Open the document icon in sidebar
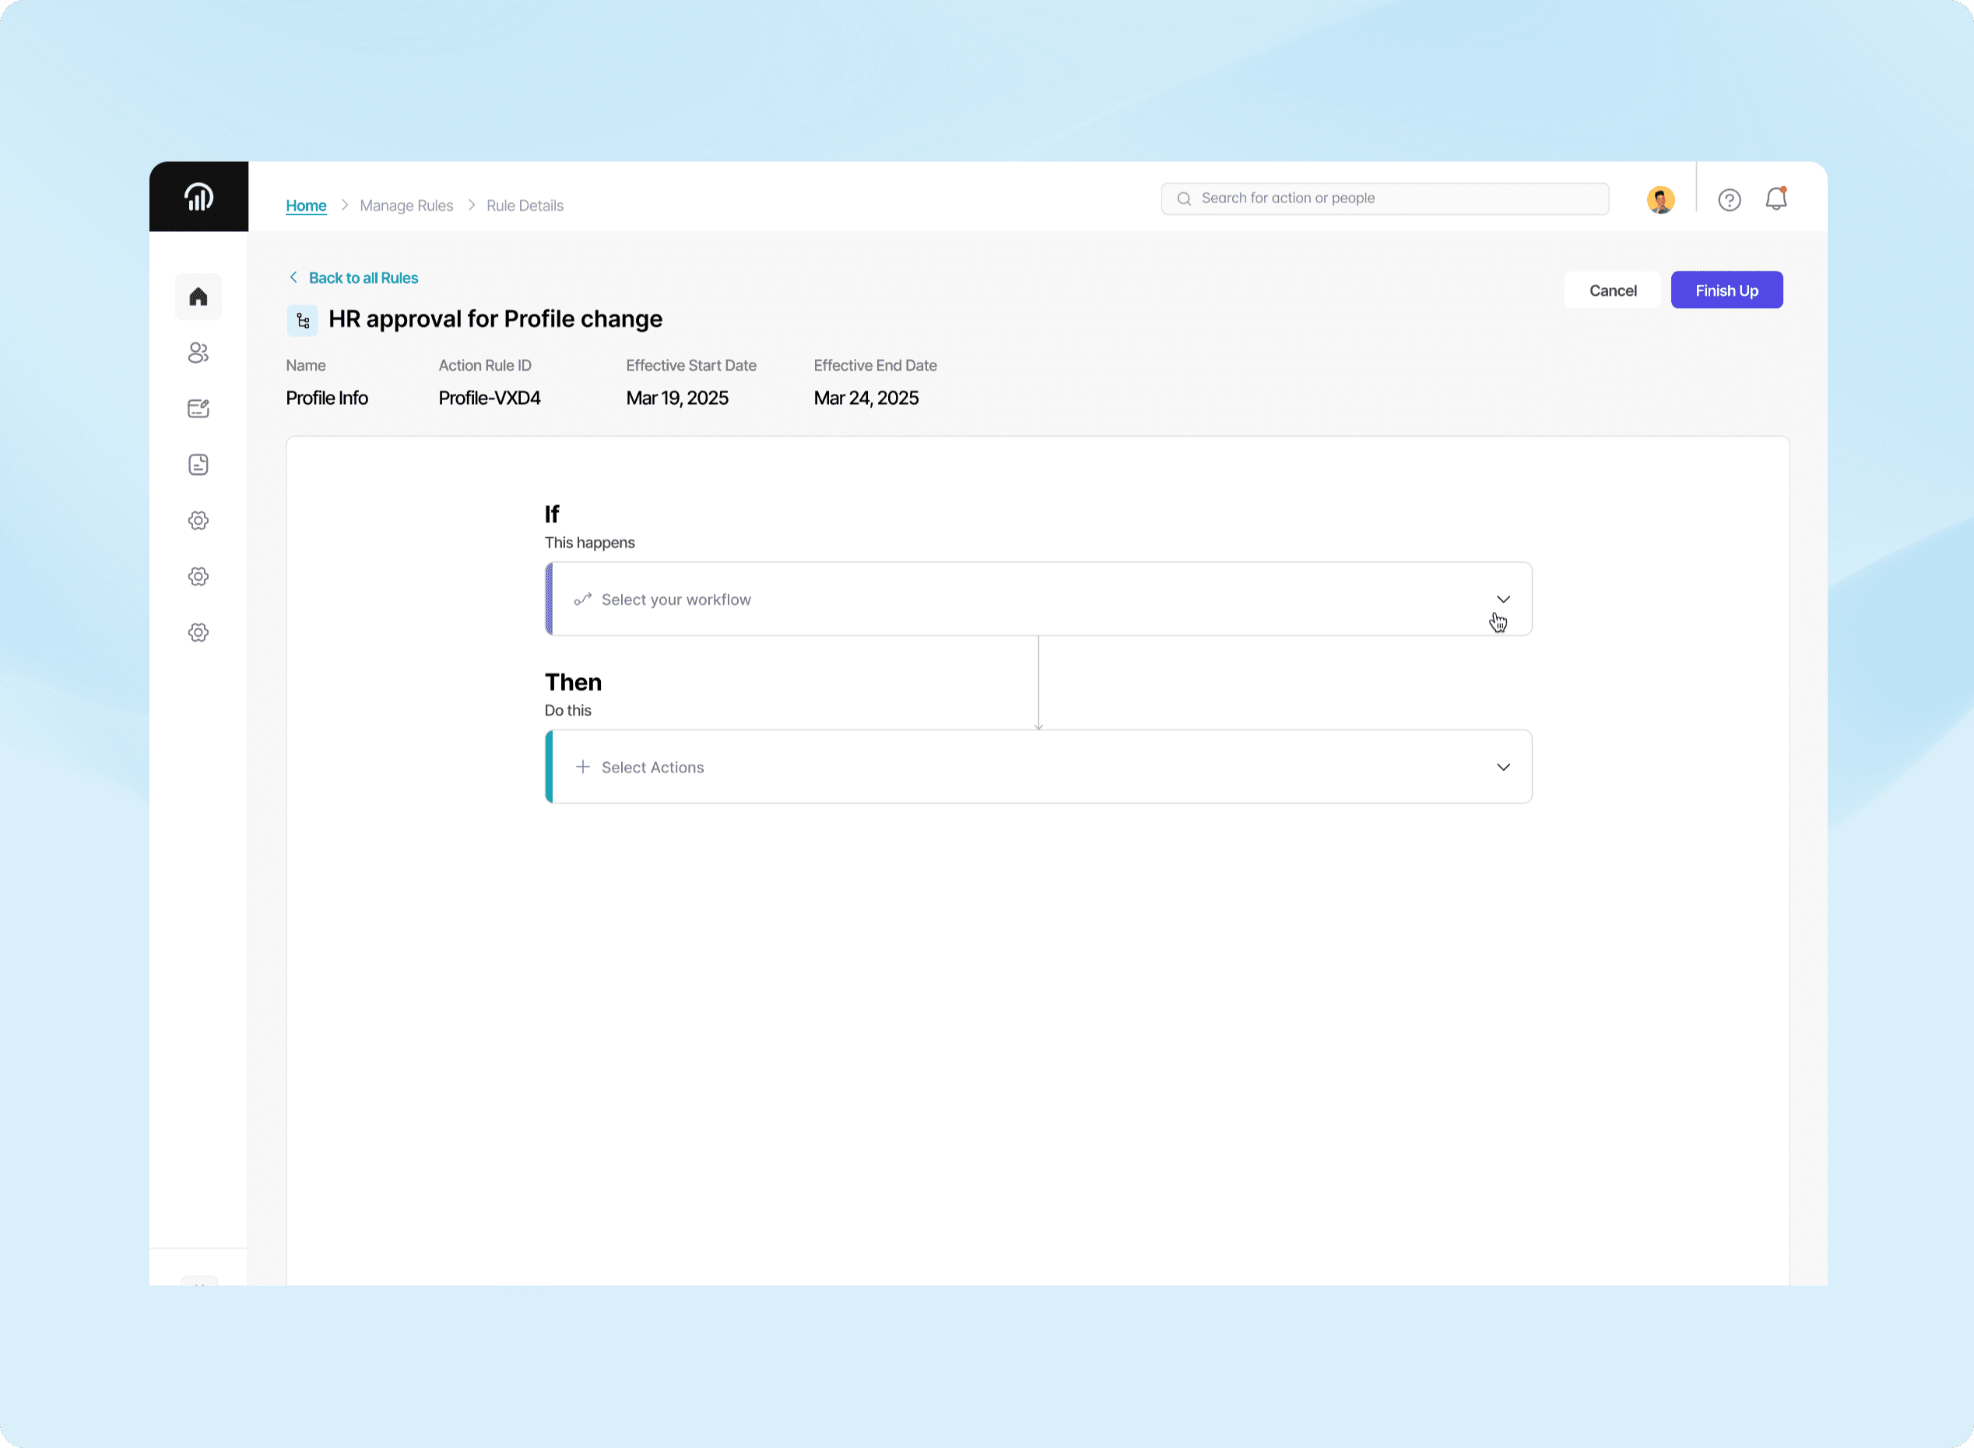The width and height of the screenshot is (1974, 1448). click(x=198, y=465)
